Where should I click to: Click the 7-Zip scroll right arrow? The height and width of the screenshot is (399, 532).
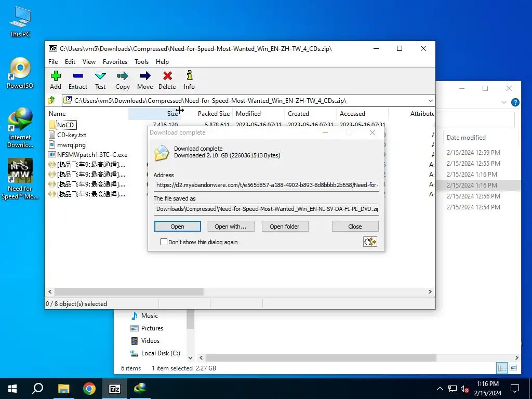(x=430, y=292)
